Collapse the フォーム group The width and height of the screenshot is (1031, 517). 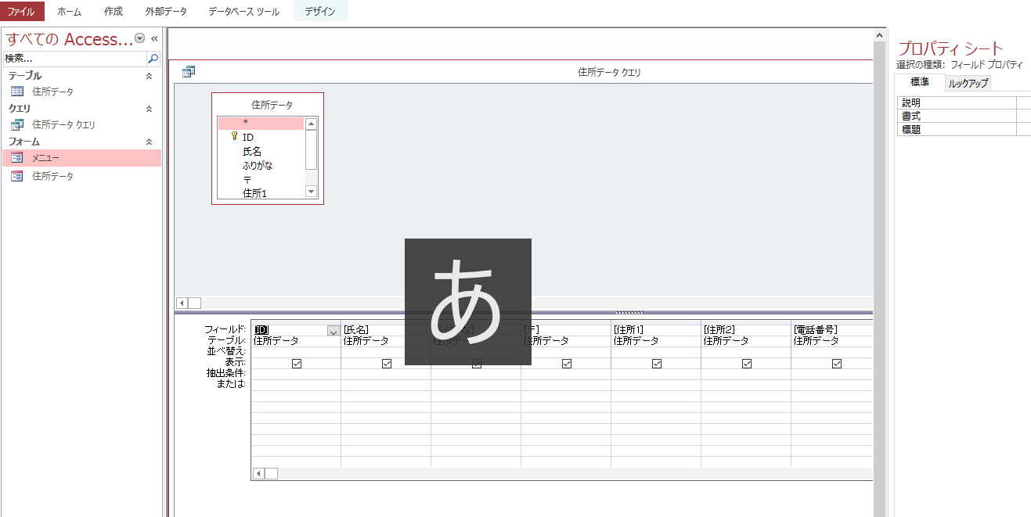click(149, 142)
